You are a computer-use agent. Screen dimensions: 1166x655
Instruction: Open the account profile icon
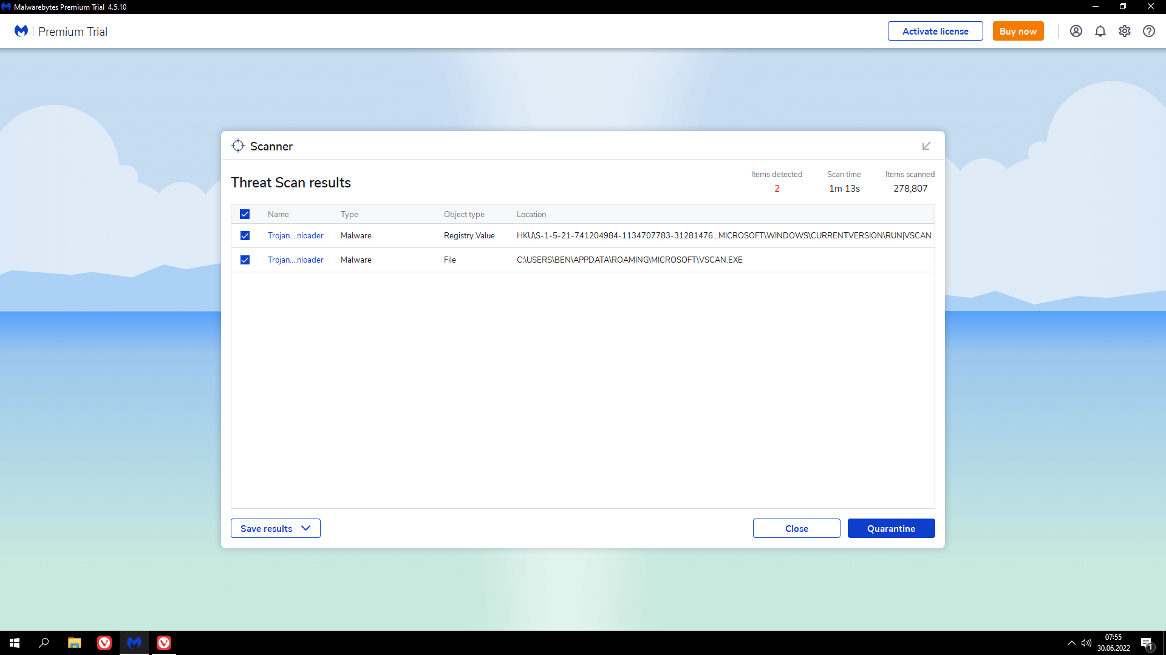(x=1076, y=31)
